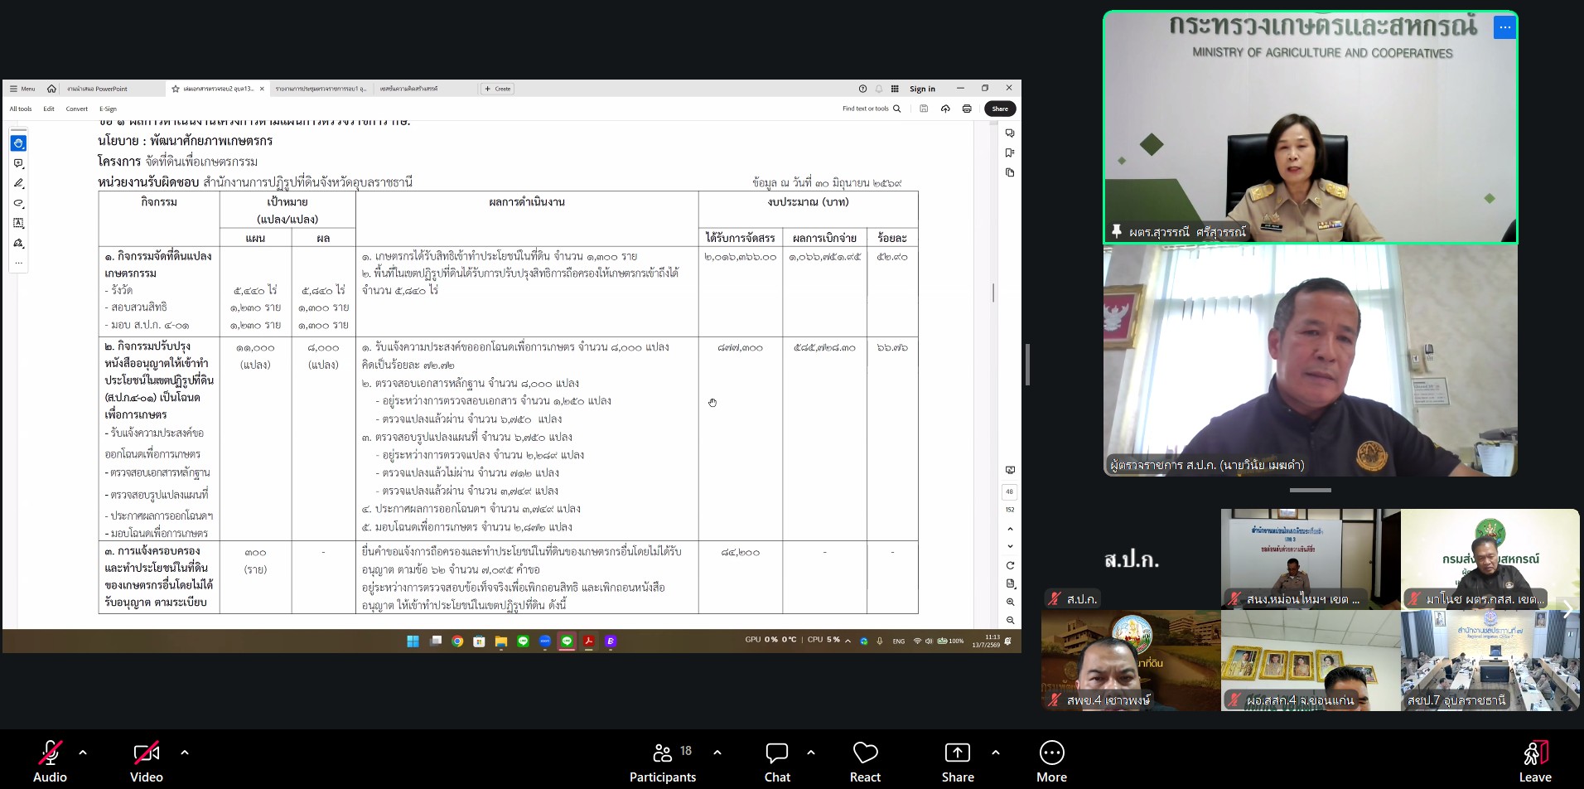Leave the Zoom meeting
1584x789 pixels.
tap(1535, 762)
